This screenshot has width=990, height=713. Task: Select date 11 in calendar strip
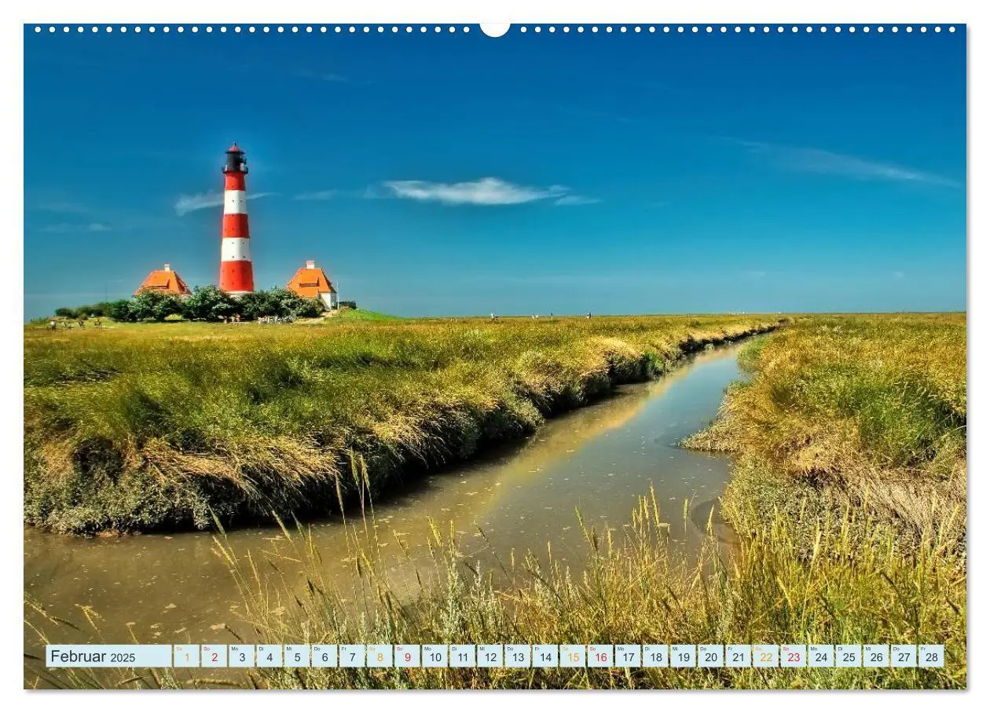[x=462, y=656]
